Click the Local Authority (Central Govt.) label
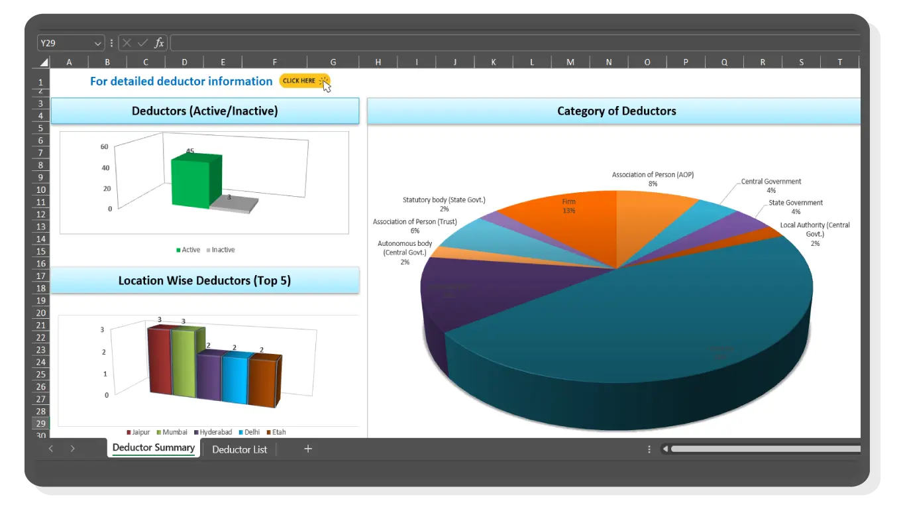Viewport: 905px width, 509px height. click(x=815, y=234)
